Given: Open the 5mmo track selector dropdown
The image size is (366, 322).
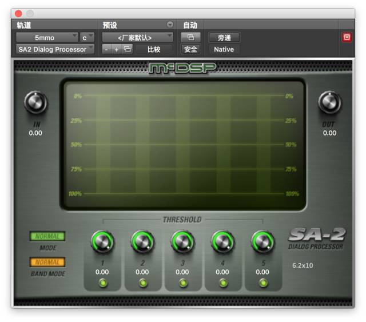Looking at the screenshot, I should pos(47,37).
